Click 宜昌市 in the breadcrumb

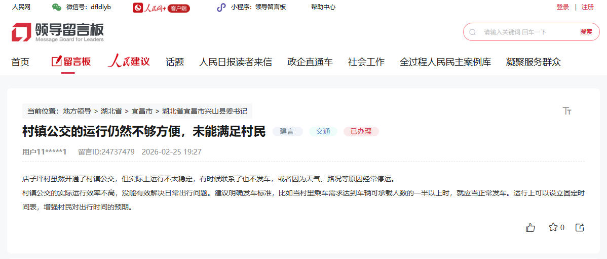tap(142, 111)
